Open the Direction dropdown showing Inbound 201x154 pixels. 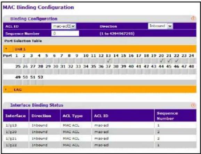(161, 26)
